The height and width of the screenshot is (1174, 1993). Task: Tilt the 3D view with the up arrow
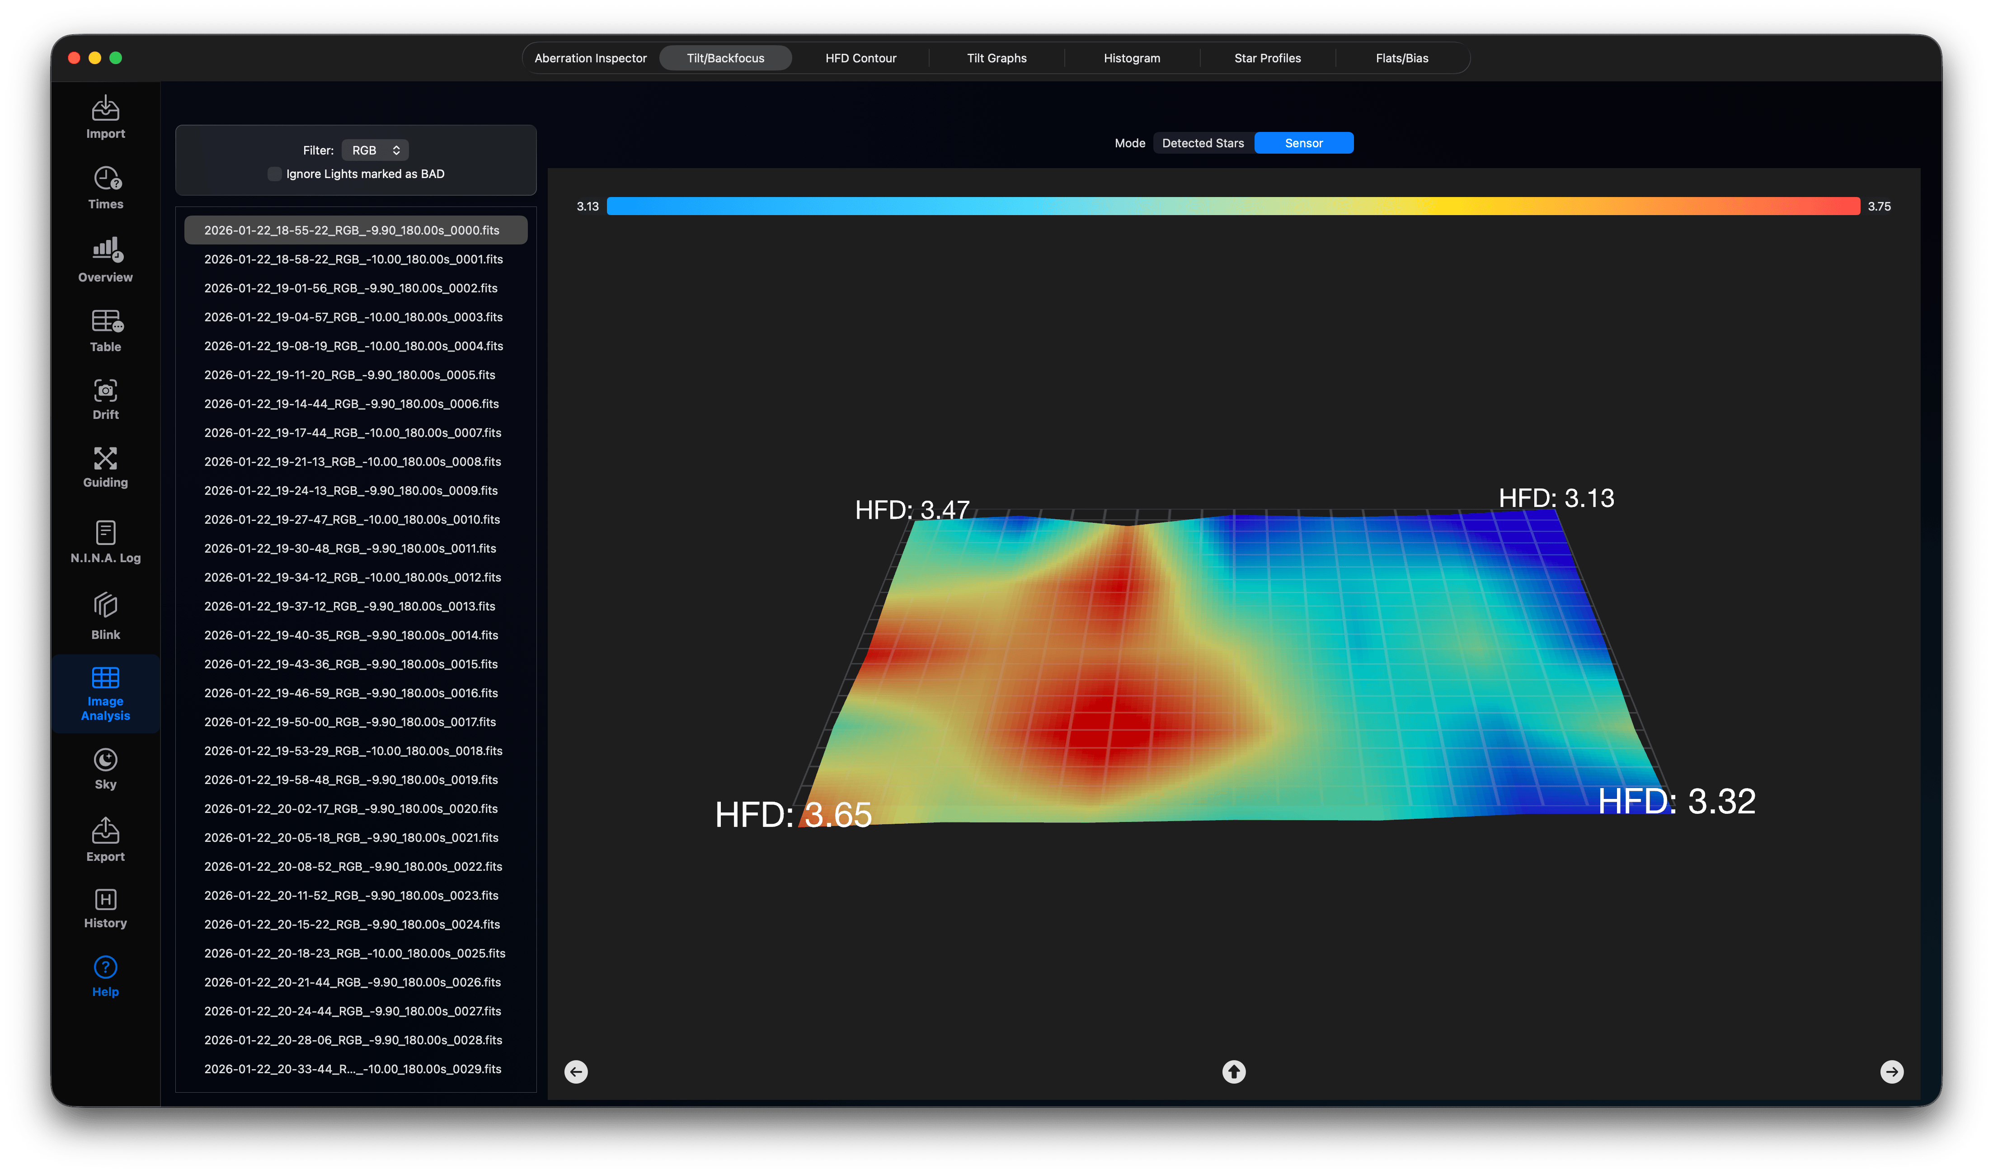coord(1233,1072)
